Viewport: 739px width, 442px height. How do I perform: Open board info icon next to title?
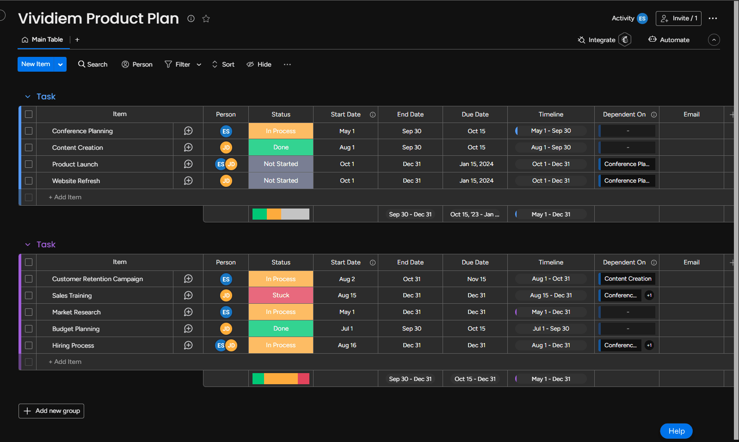pos(191,18)
